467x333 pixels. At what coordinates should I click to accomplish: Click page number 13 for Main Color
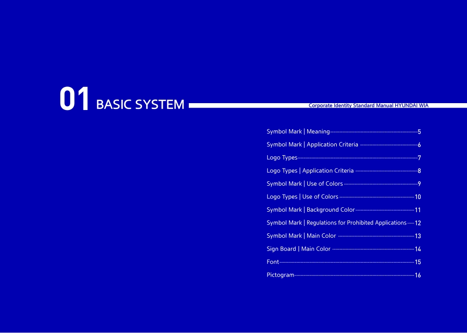(417, 236)
